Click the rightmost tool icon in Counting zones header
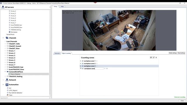187x105 pixels. (156, 57)
